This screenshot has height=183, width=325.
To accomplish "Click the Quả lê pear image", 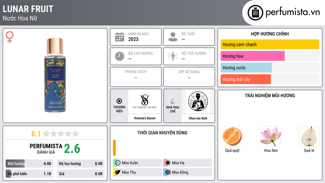I will 309,137.
